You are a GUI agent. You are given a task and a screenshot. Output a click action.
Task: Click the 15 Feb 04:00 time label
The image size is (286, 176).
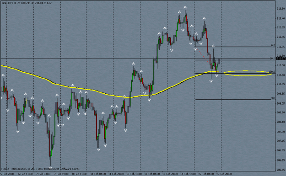point(206,174)
